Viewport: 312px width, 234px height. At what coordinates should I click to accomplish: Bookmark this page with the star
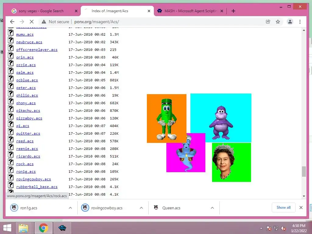coord(278,22)
